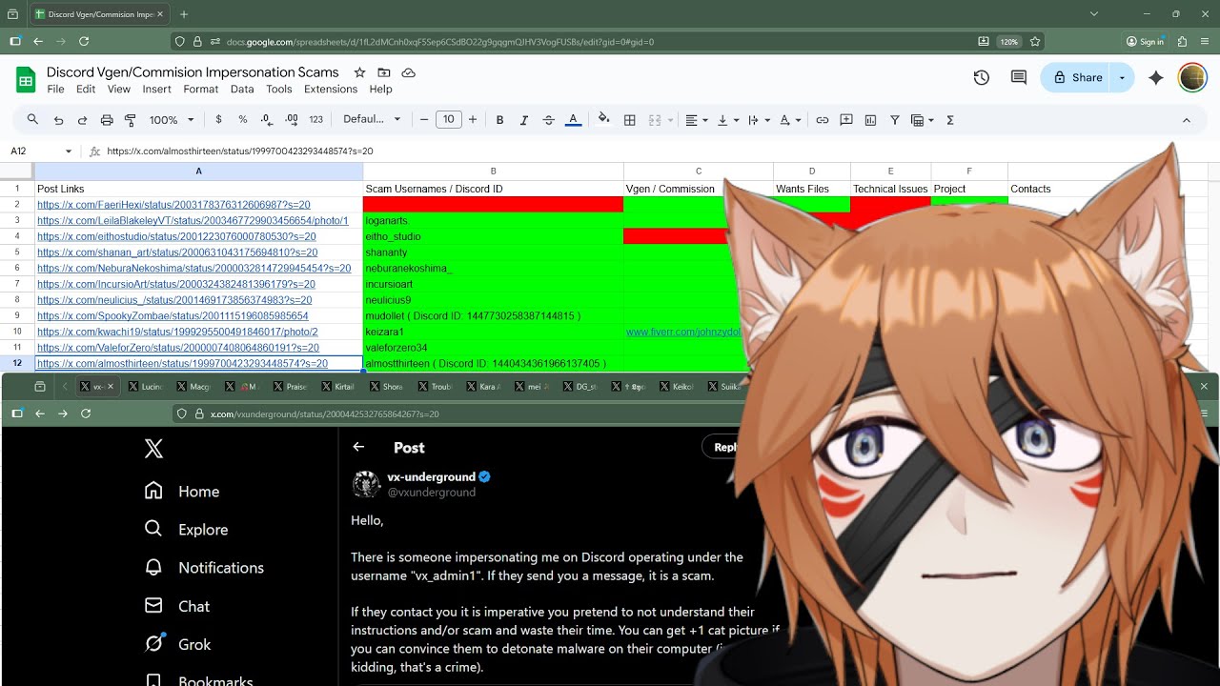Toggle bold formatting
Viewport: 1220px width, 686px height.
(499, 120)
